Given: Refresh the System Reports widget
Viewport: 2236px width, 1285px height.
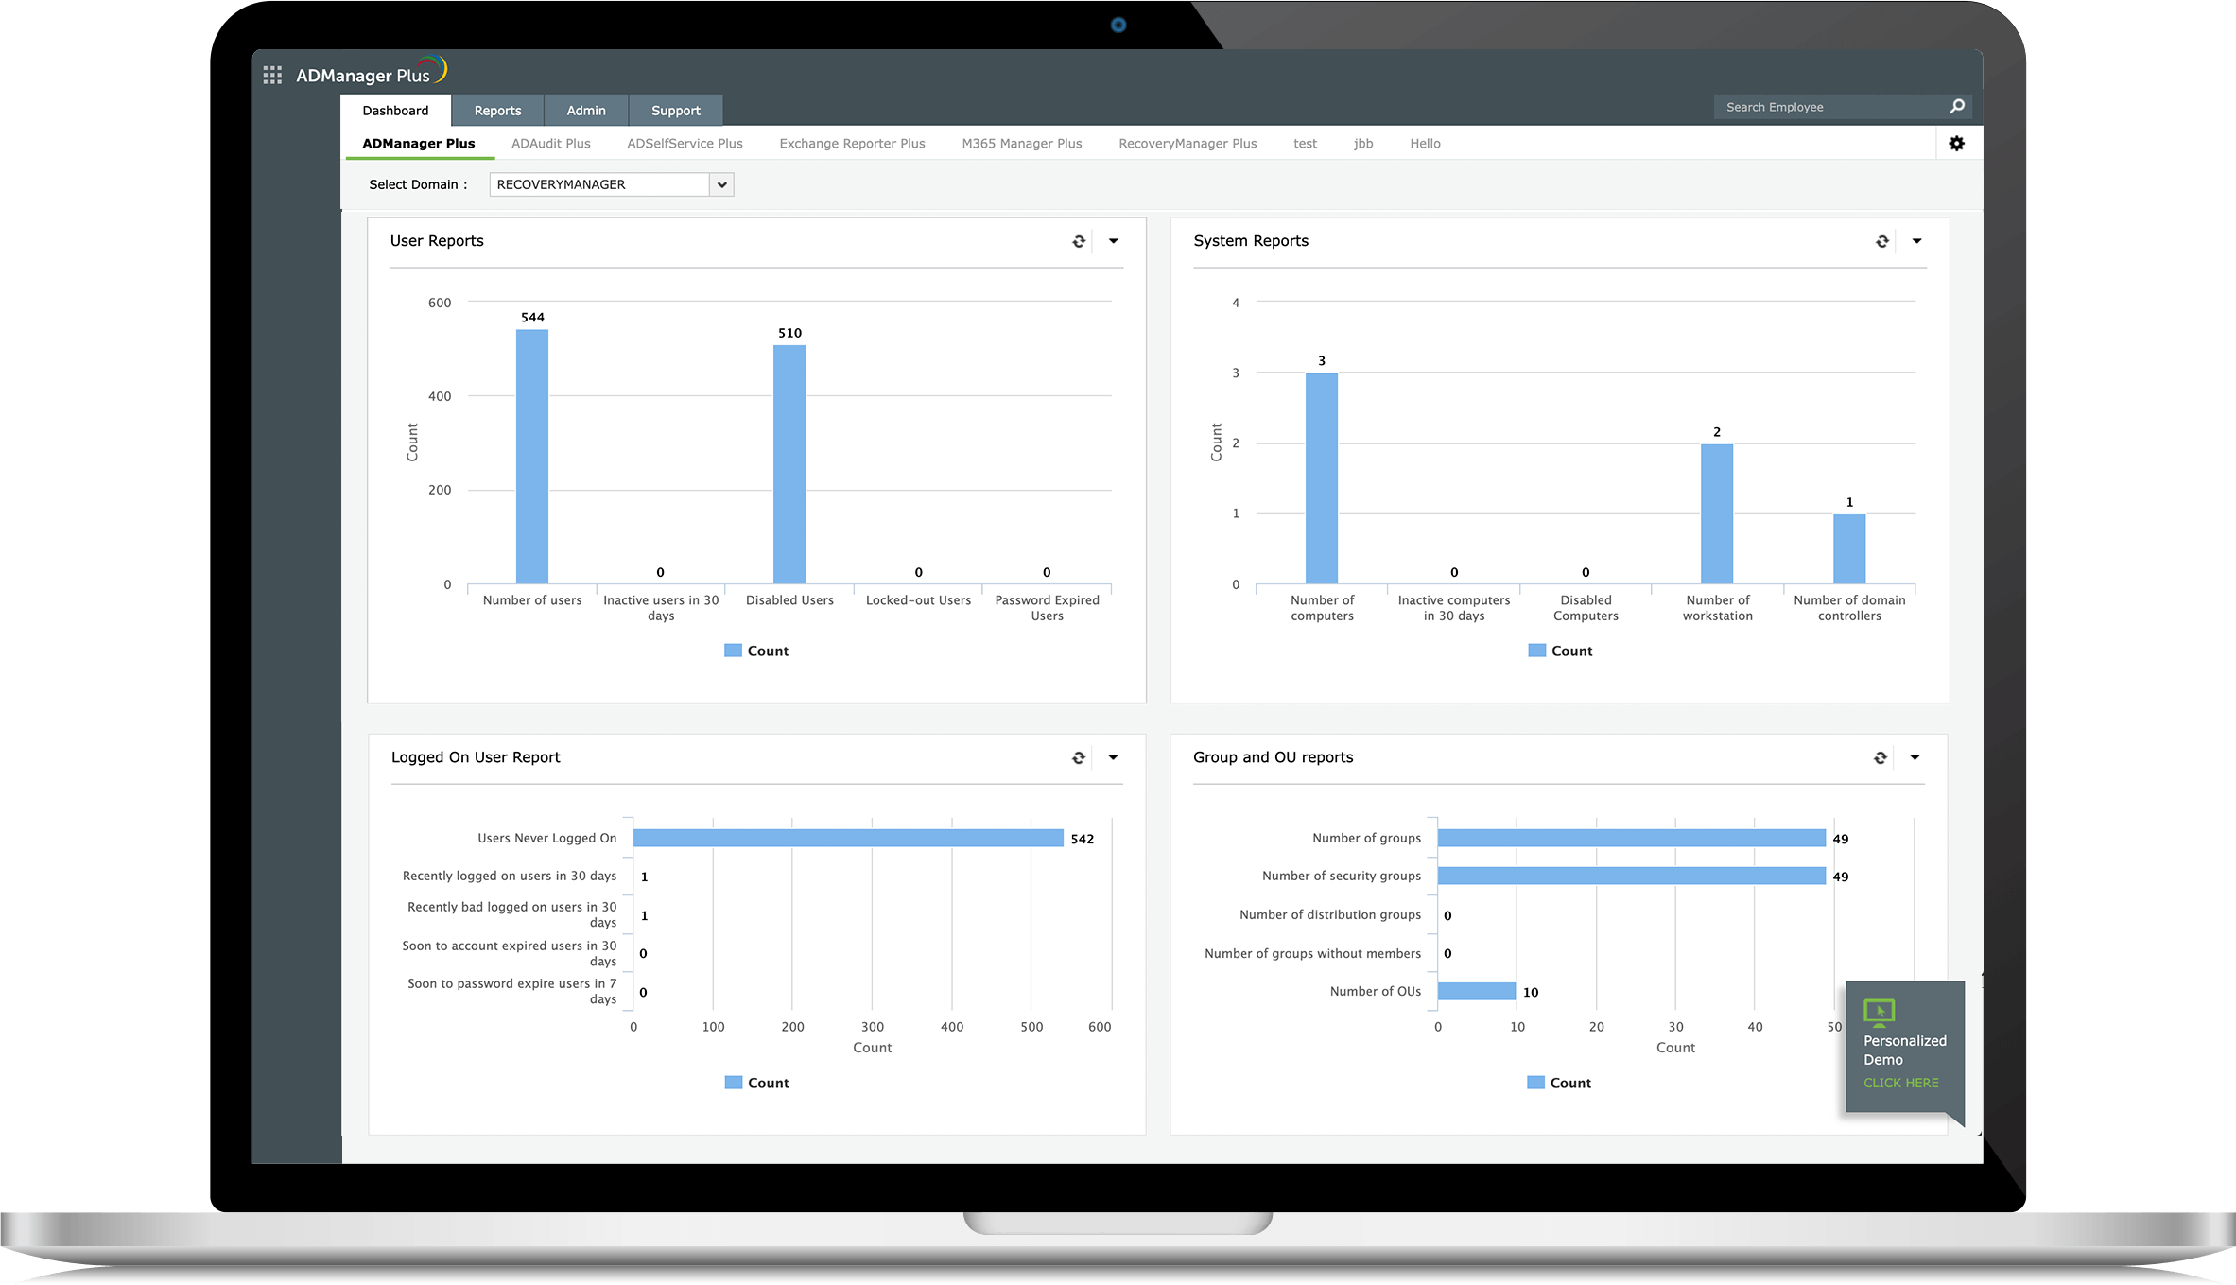Looking at the screenshot, I should 1881,242.
